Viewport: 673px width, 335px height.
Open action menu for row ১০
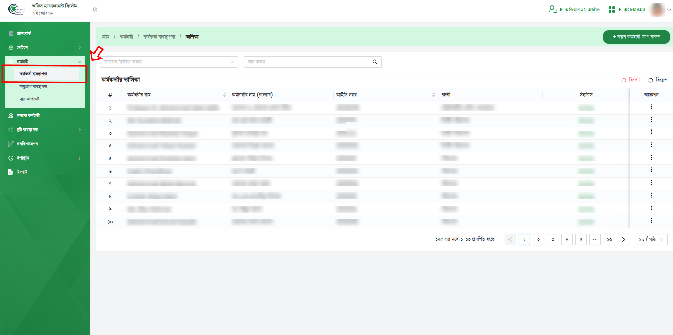[651, 220]
